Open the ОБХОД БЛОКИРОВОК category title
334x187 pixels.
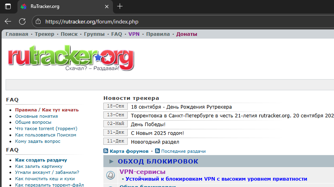158,162
